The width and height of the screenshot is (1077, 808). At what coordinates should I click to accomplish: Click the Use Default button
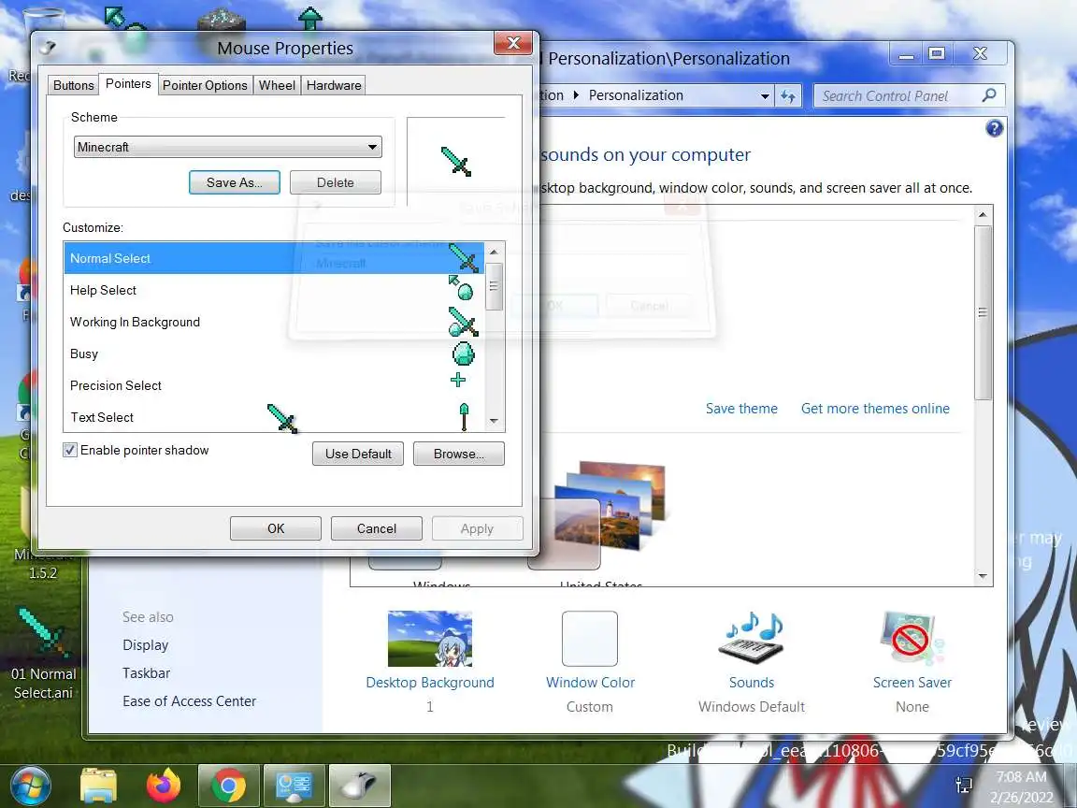(358, 454)
